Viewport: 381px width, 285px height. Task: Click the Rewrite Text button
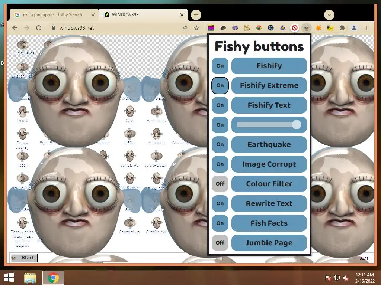pyautogui.click(x=269, y=203)
